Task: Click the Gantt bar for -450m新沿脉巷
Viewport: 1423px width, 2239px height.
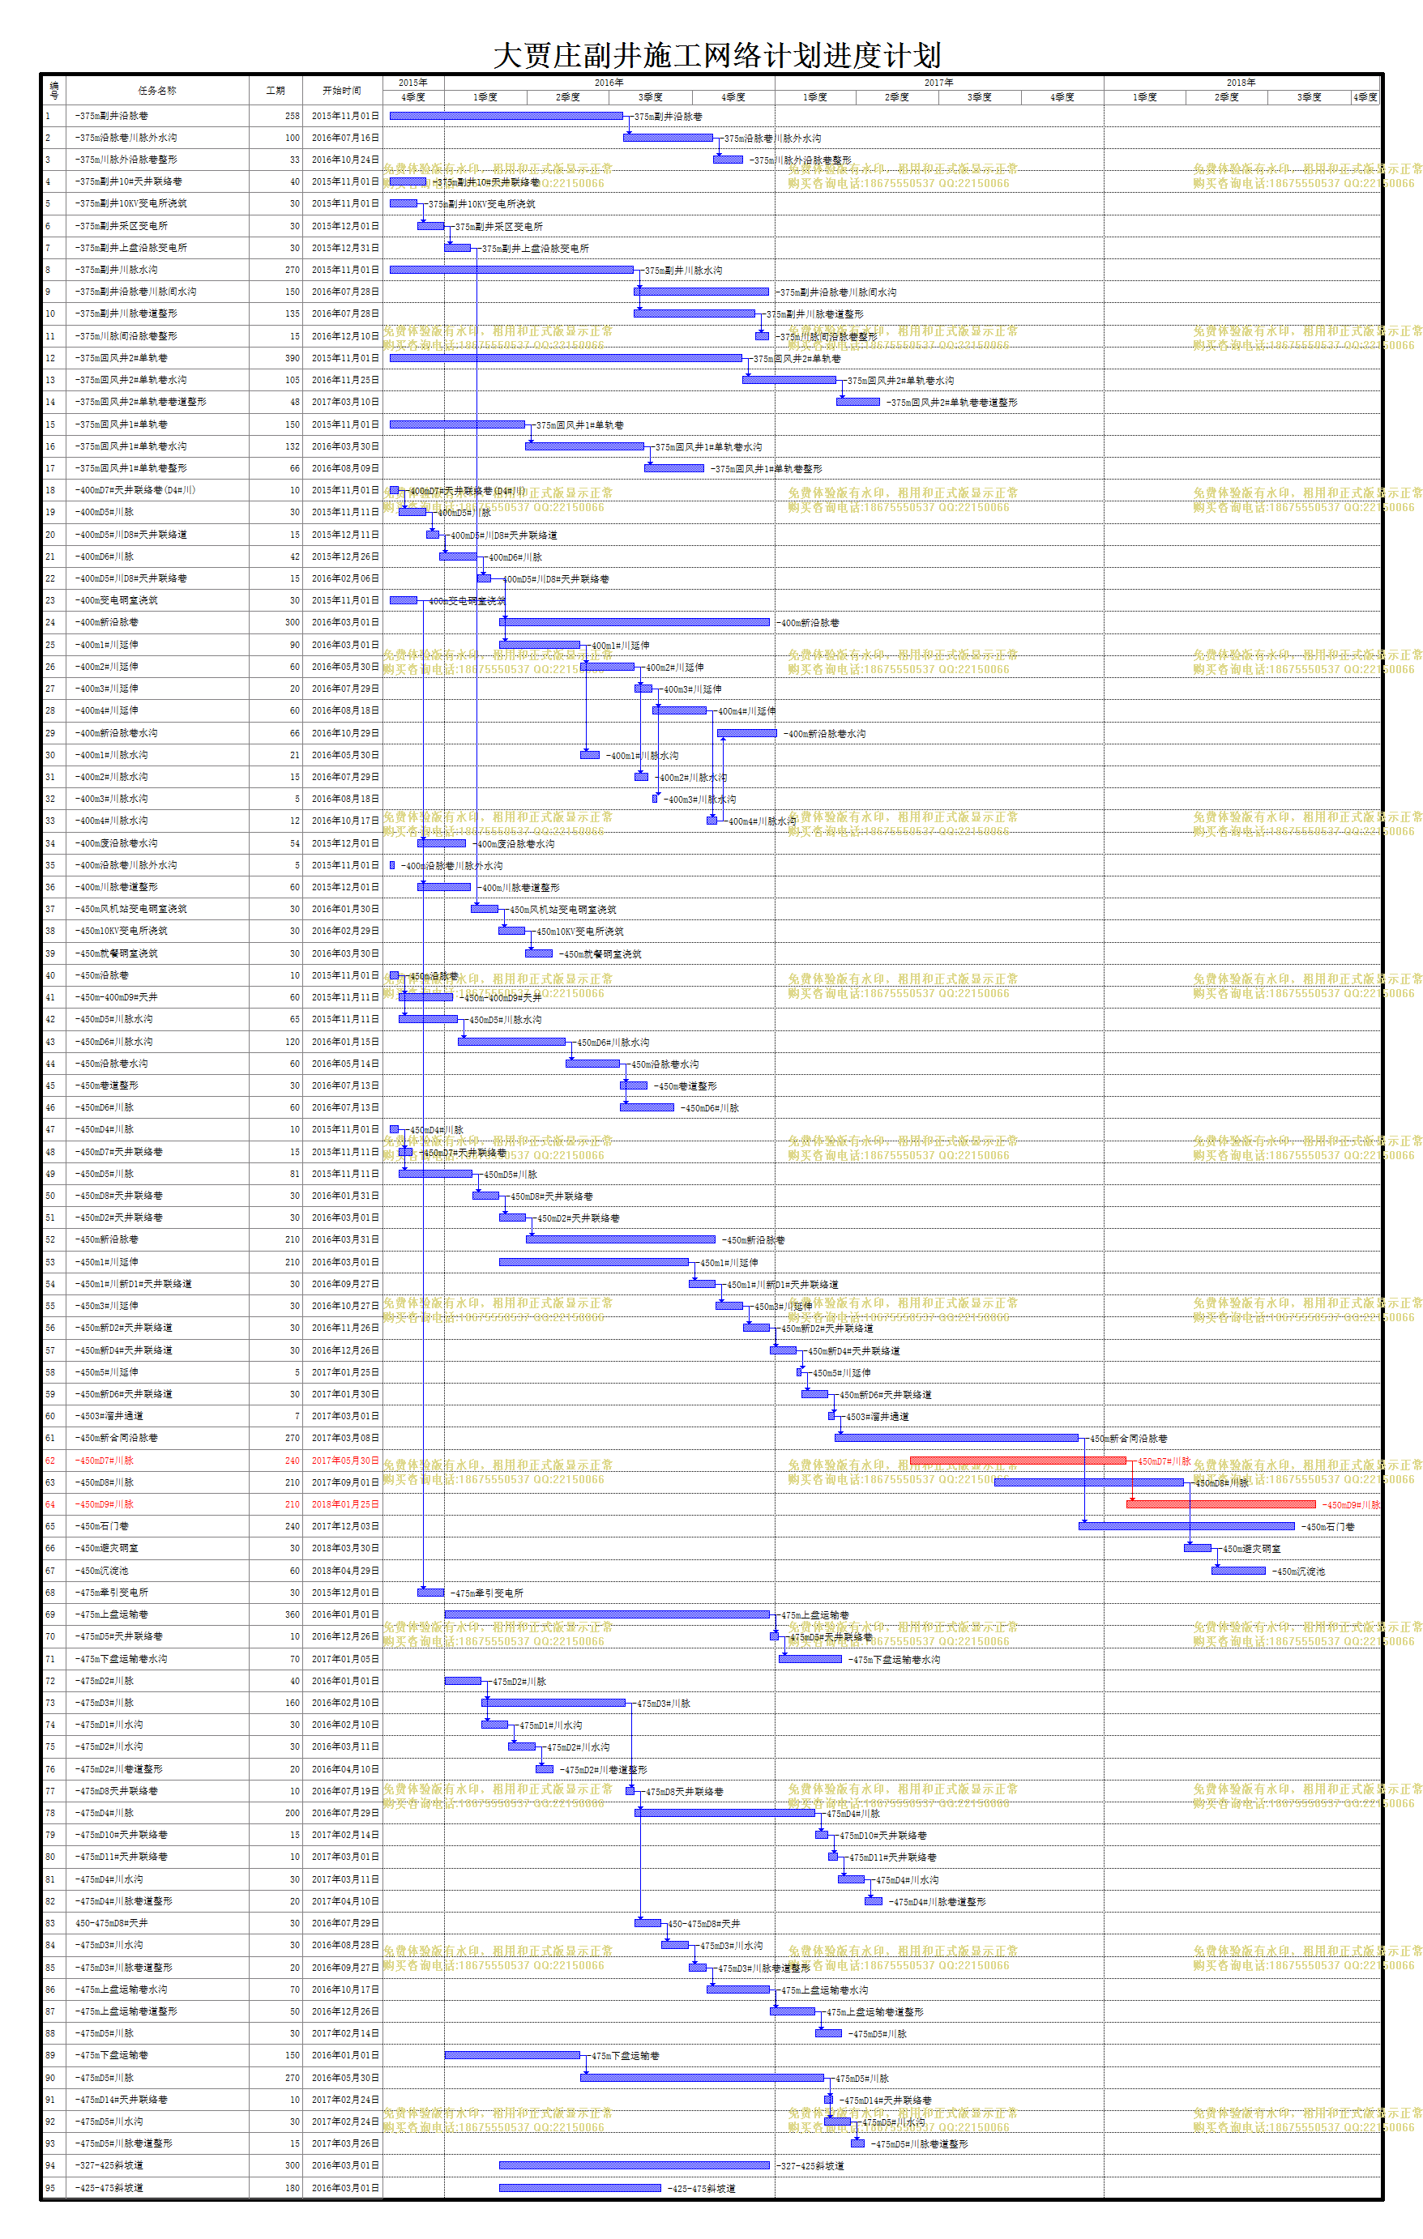Action: click(621, 1239)
